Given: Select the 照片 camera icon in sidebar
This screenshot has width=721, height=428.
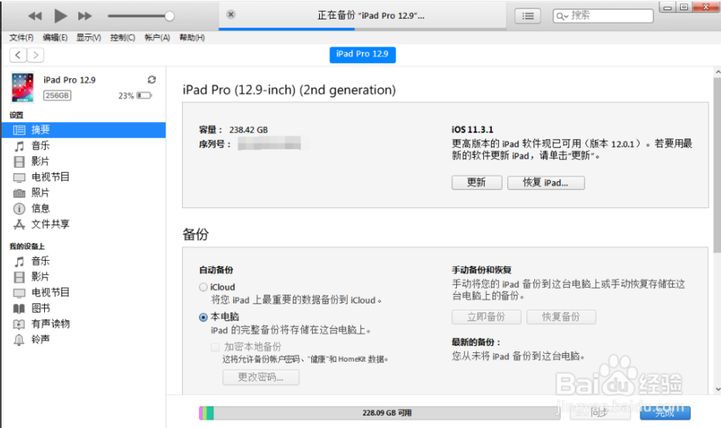Looking at the screenshot, I should [19, 193].
